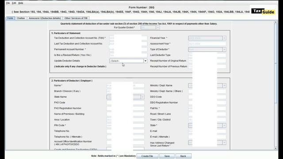Image resolution: width=283 pixels, height=159 pixels.
Task: Click the Save button
Action: [167, 156]
